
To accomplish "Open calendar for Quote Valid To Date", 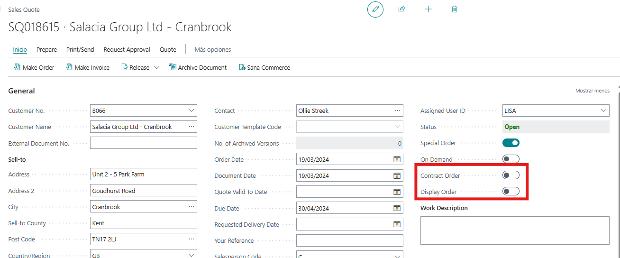I will tap(397, 192).
